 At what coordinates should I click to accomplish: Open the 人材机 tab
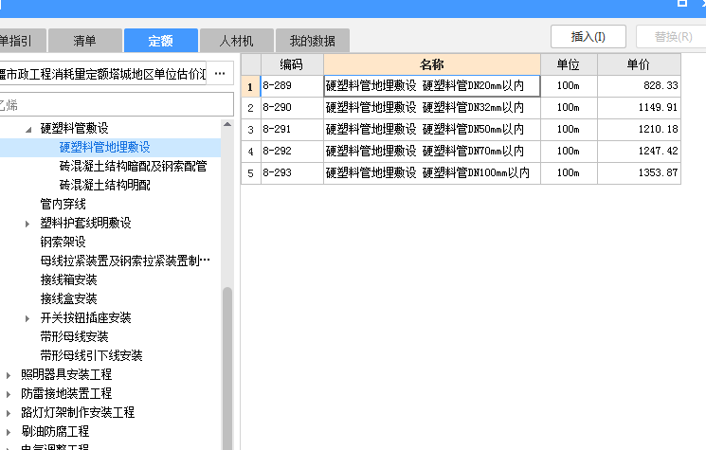(x=237, y=41)
